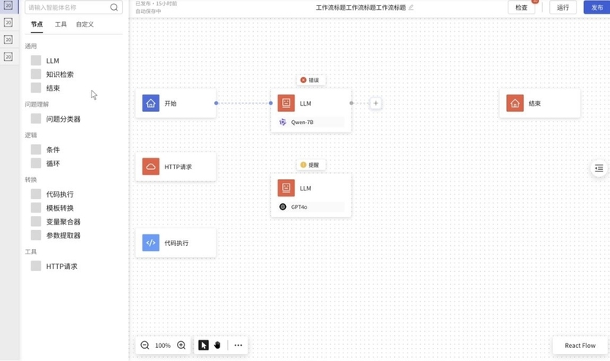Switch to the 自定义 tab
610x361 pixels.
pos(85,24)
